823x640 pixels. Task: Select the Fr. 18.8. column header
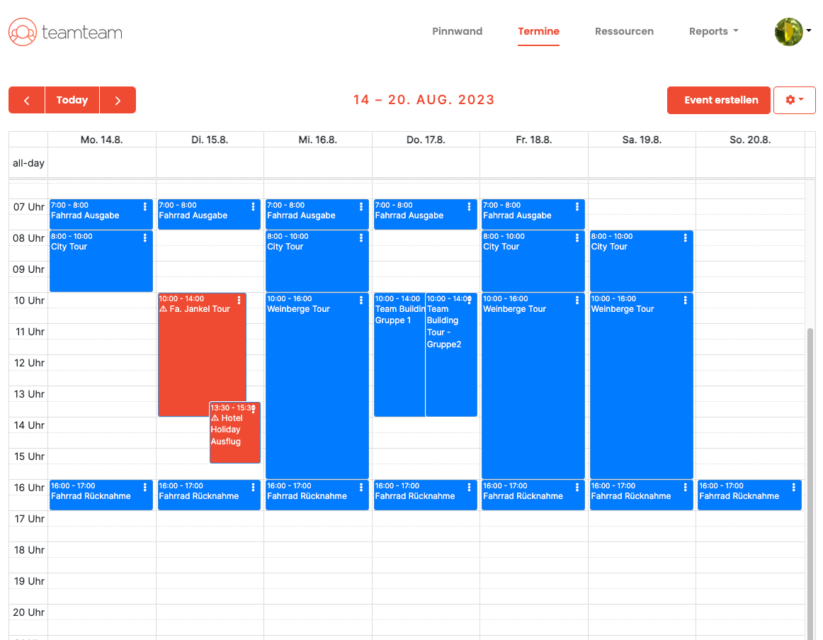pos(534,140)
